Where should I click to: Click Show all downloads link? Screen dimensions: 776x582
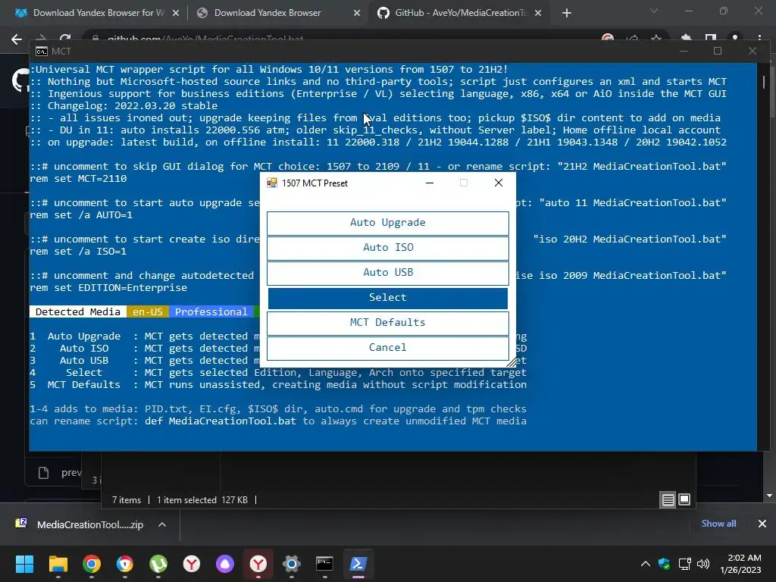pos(718,524)
